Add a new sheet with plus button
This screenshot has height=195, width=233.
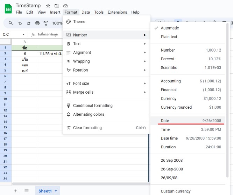click(16, 191)
